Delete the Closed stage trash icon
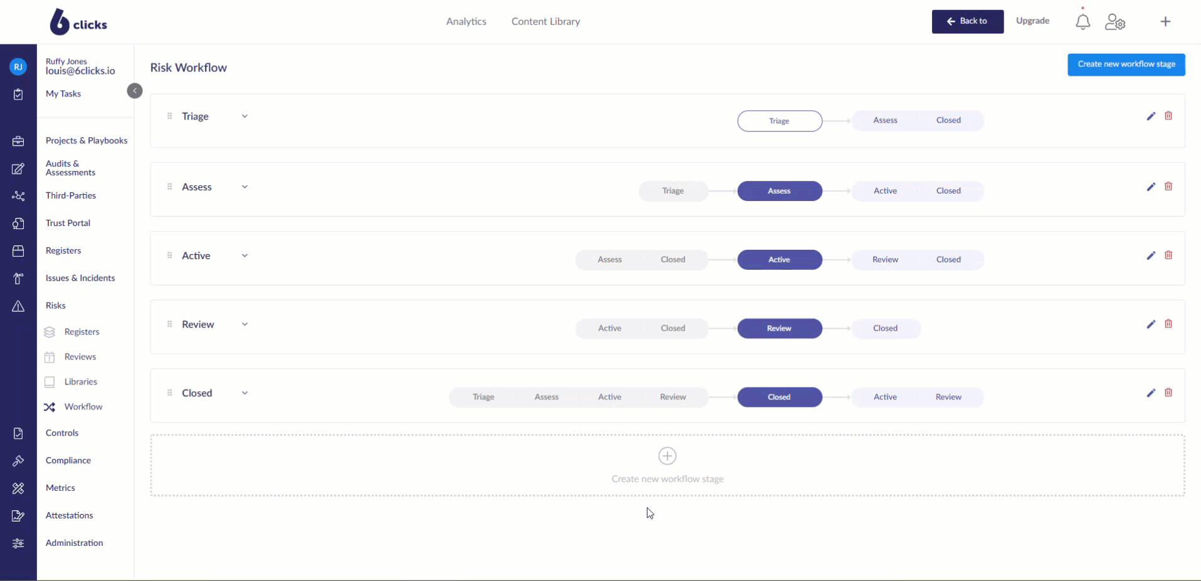Screen dimensions: 1201x581 (1168, 393)
